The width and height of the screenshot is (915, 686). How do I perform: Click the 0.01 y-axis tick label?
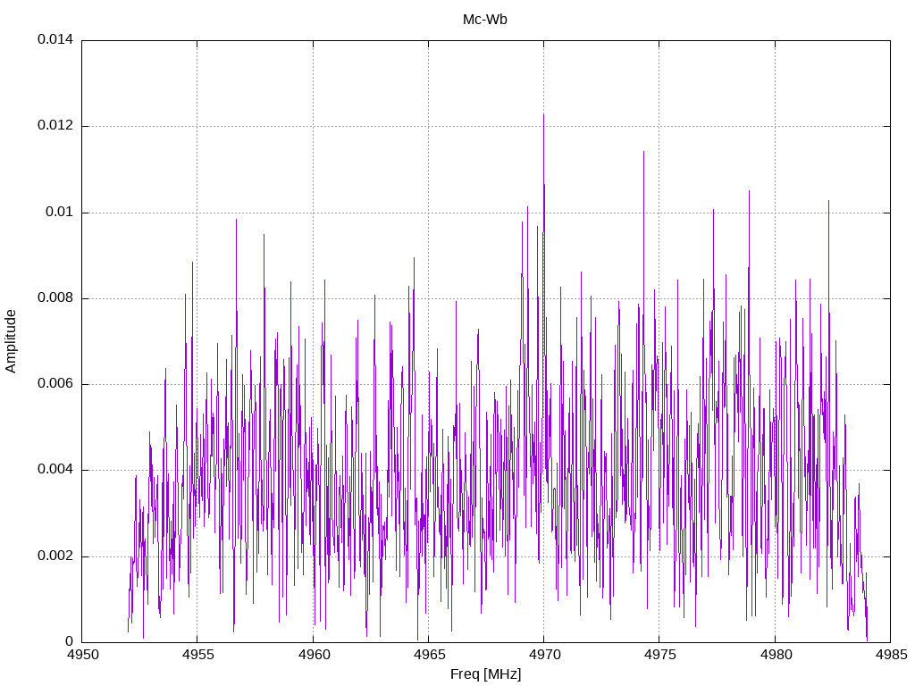[x=60, y=212]
